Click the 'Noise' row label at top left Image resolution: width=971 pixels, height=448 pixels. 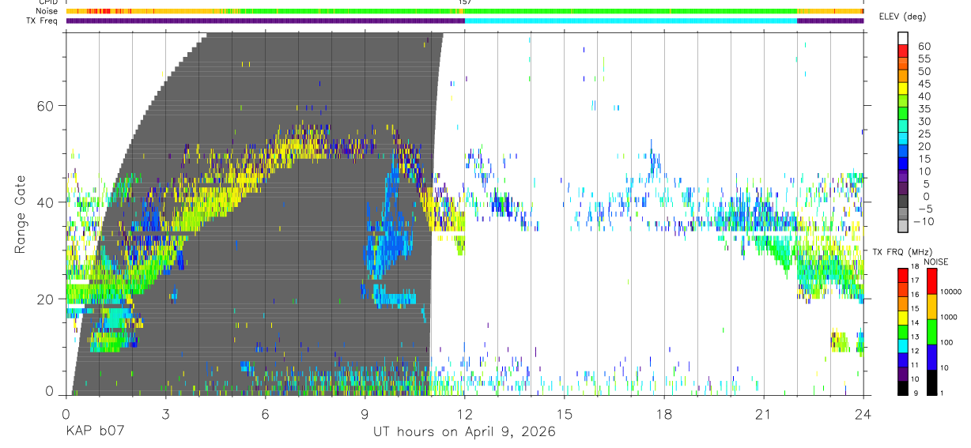tap(47, 11)
